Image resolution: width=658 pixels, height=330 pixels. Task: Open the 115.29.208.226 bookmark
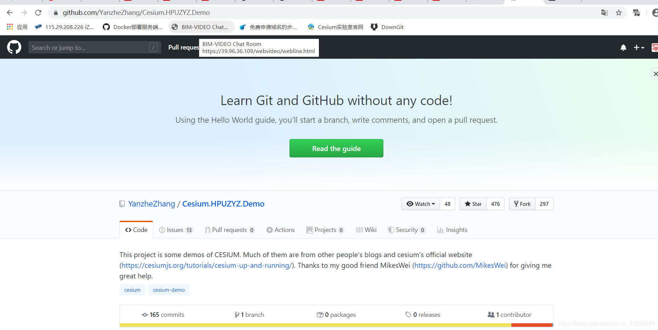64,27
